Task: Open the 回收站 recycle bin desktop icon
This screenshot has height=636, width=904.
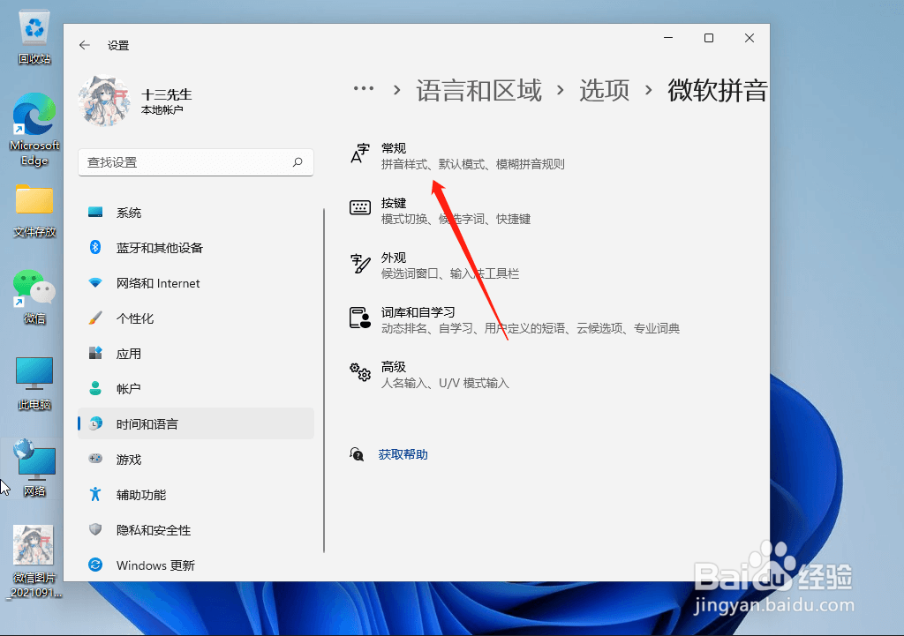Action: pos(34,37)
